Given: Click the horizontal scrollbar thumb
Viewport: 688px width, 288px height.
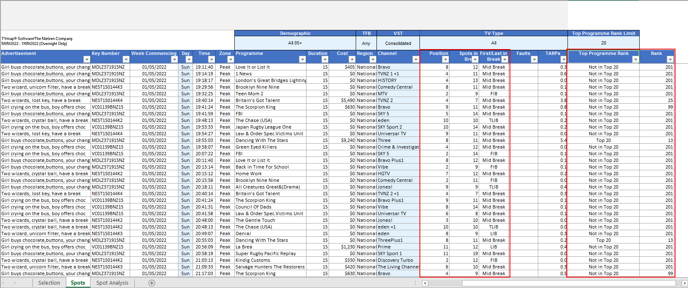Looking at the screenshot, I should (x=568, y=283).
